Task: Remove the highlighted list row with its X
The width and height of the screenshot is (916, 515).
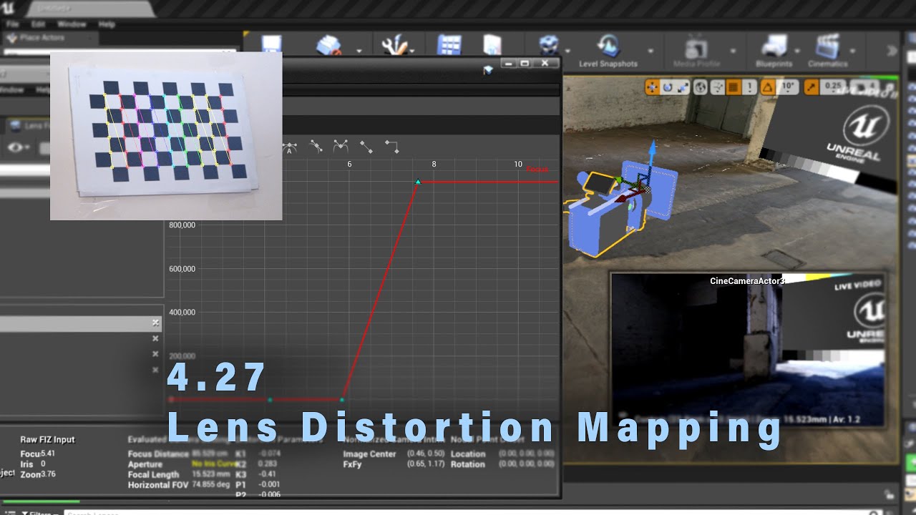Action: (x=155, y=323)
